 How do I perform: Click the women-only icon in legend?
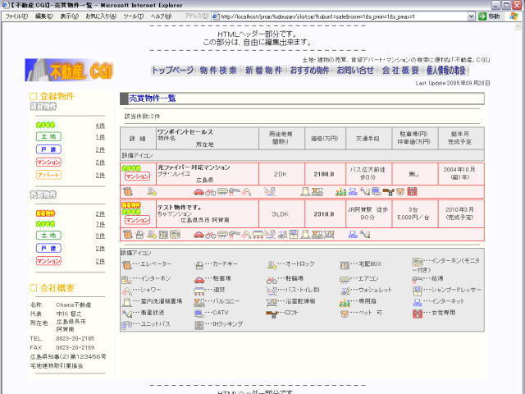(x=418, y=313)
